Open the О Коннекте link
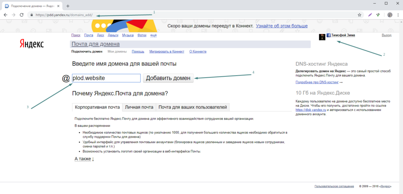This screenshot has height=194, width=403. 198,52
